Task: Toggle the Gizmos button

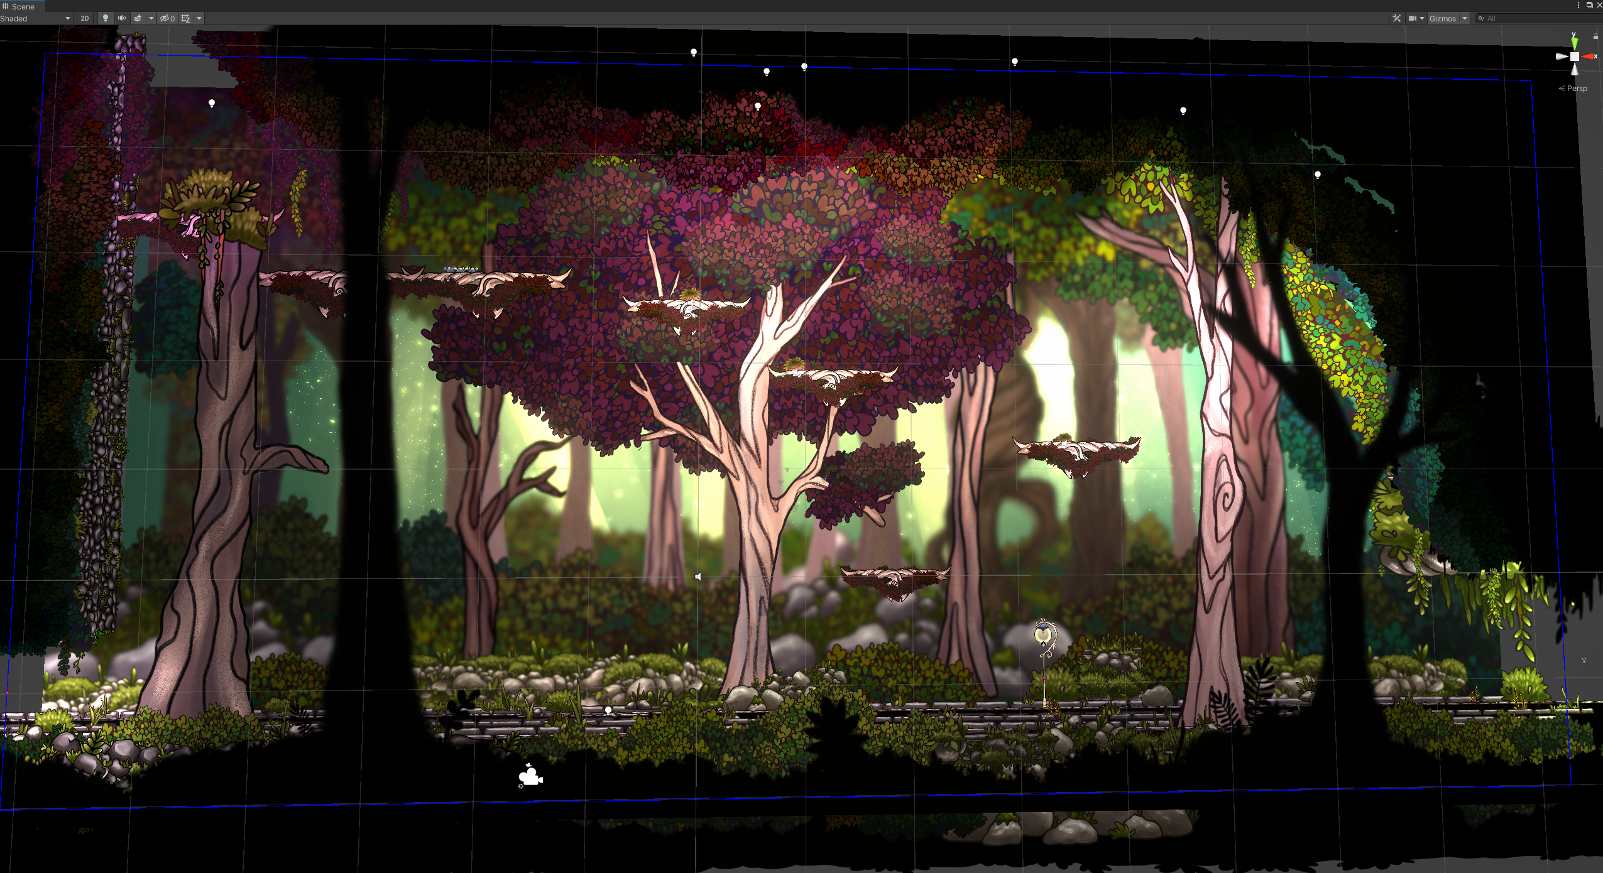Action: pyautogui.click(x=1442, y=18)
